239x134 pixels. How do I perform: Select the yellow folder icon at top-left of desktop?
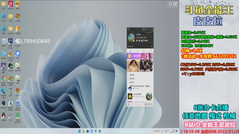[4, 4]
